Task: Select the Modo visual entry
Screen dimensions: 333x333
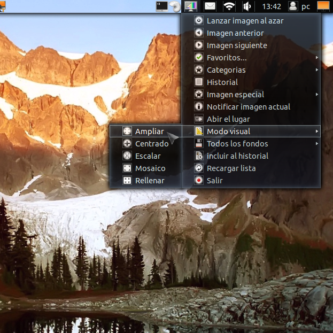Action: (251, 131)
